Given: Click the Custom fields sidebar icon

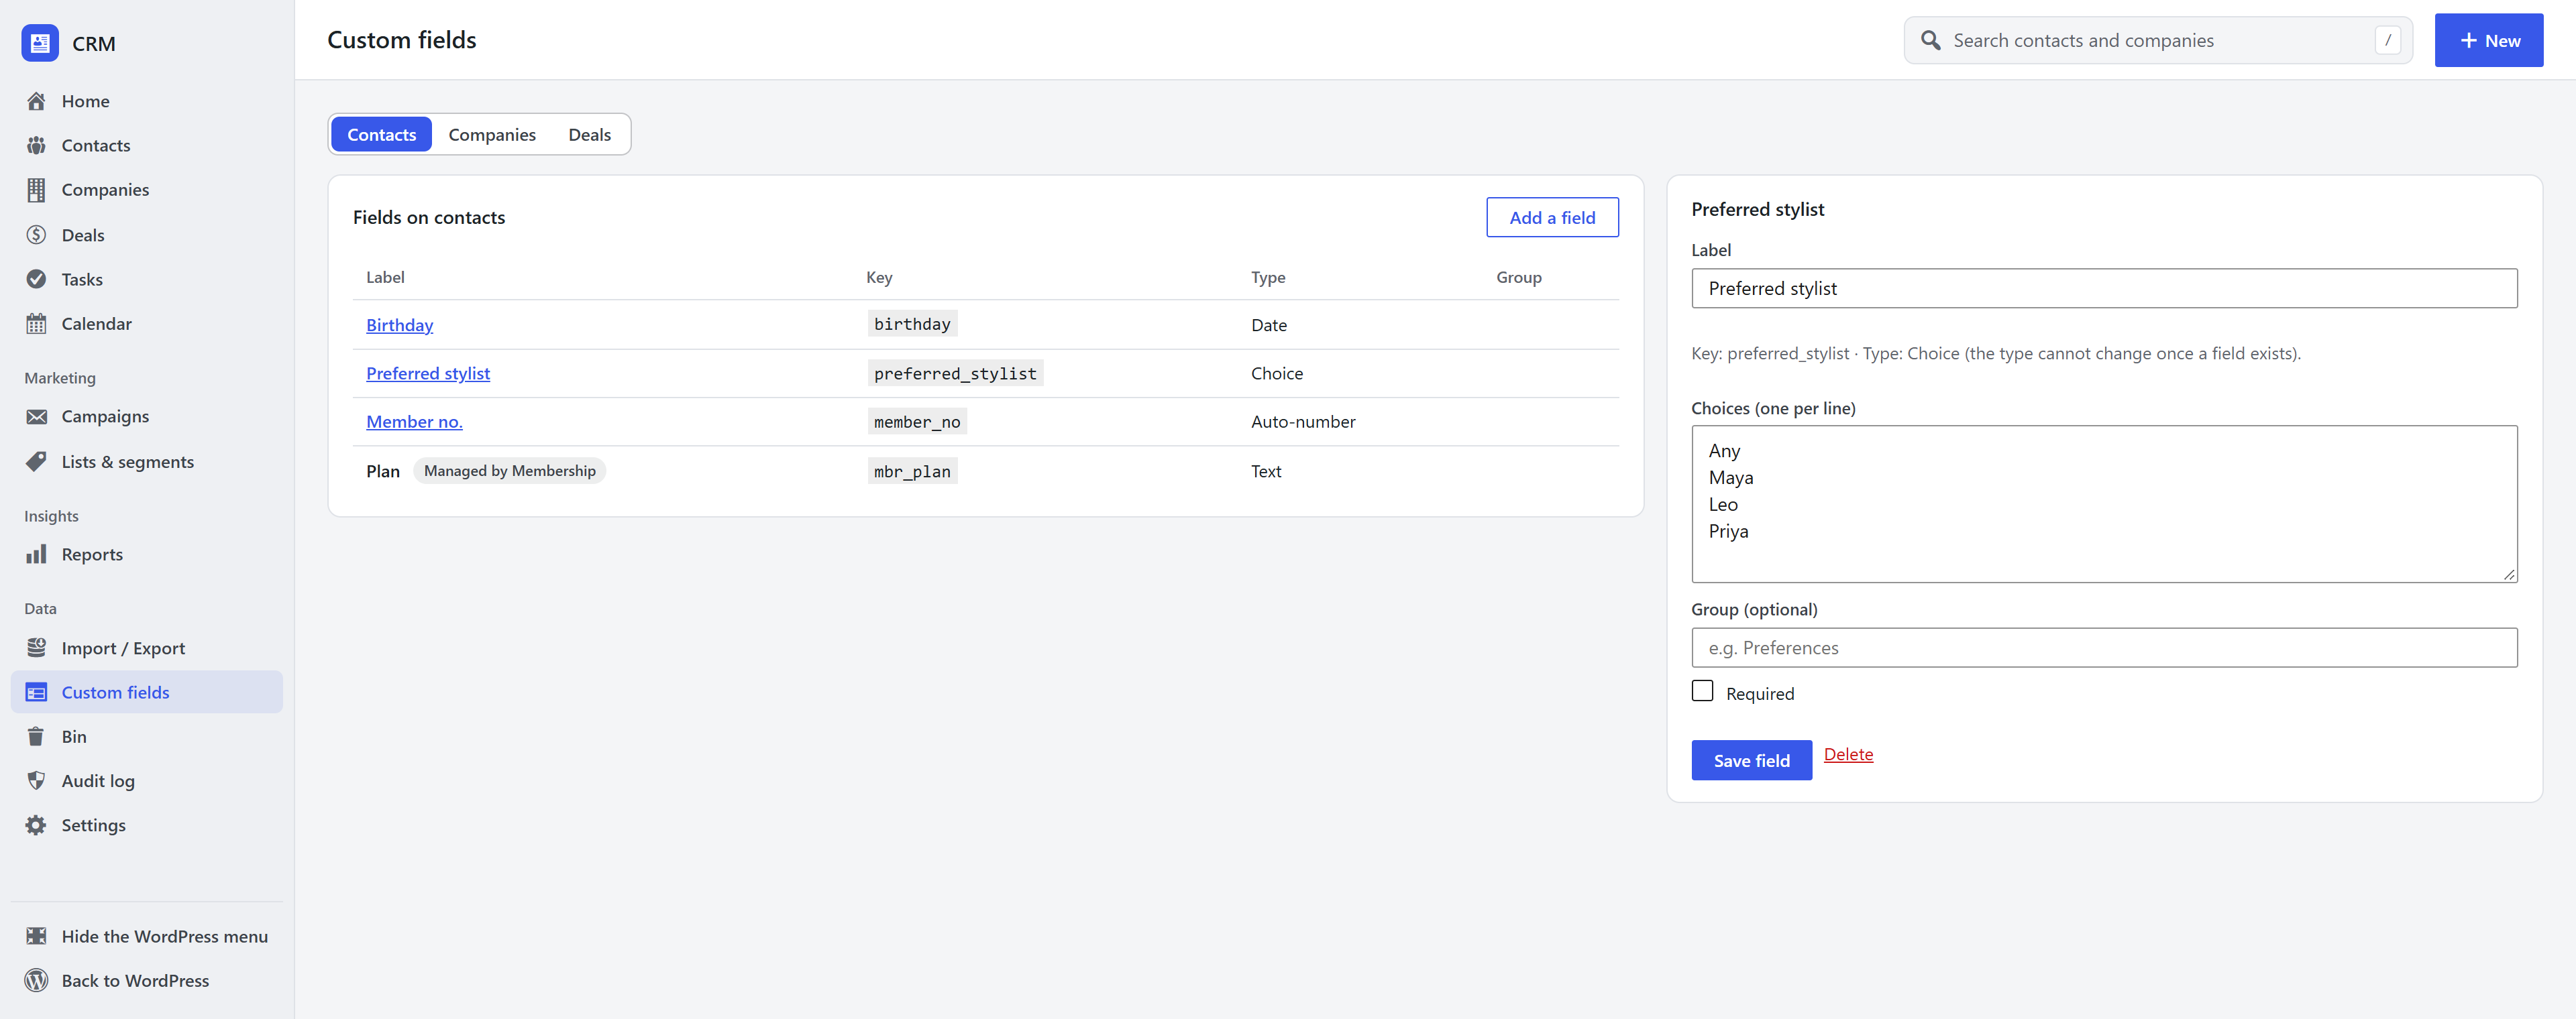Looking at the screenshot, I should (36, 693).
